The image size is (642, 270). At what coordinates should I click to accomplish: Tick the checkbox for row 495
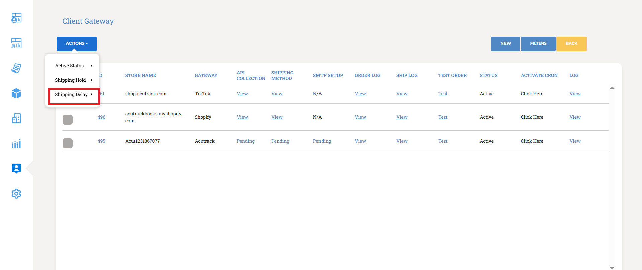(x=68, y=143)
